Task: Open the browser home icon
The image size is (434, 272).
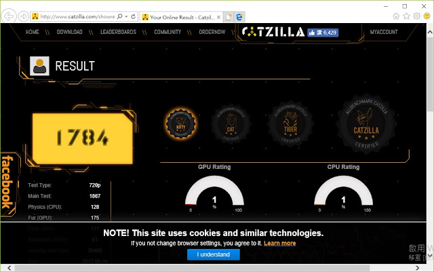Action: click(x=396, y=16)
